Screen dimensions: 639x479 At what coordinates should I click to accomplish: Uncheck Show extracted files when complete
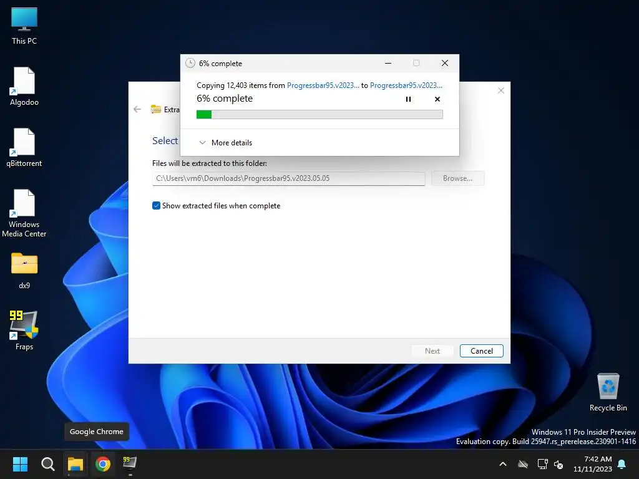coord(156,206)
